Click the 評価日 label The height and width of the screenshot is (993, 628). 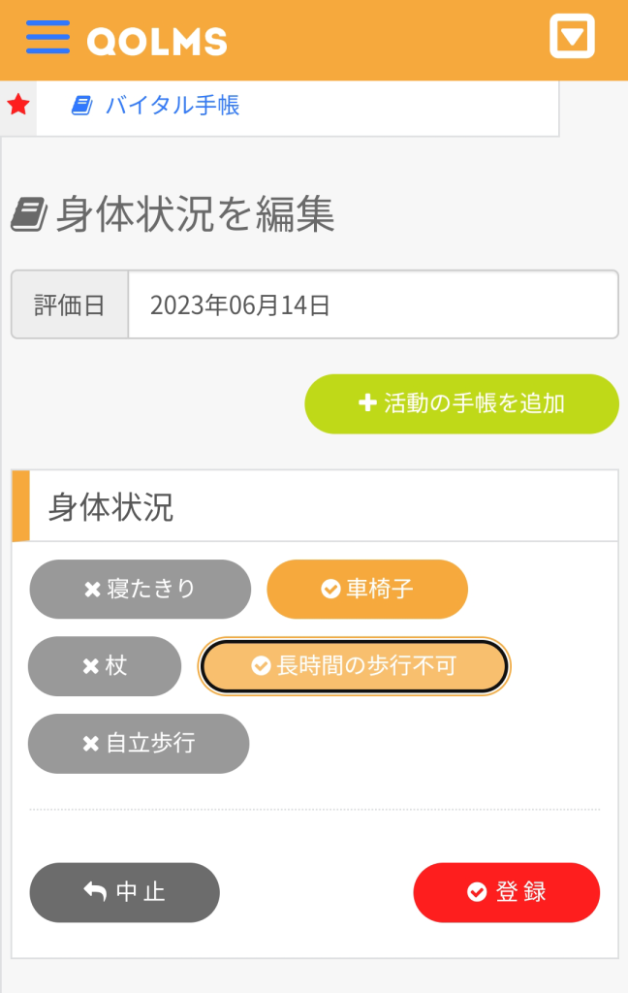pyautogui.click(x=70, y=305)
